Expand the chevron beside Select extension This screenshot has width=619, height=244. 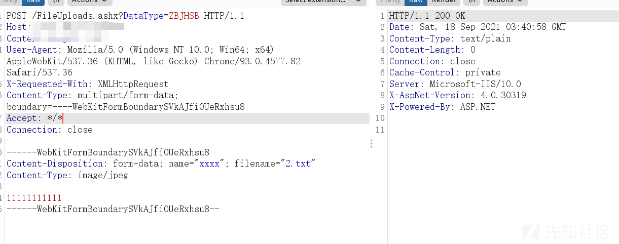coord(358,2)
